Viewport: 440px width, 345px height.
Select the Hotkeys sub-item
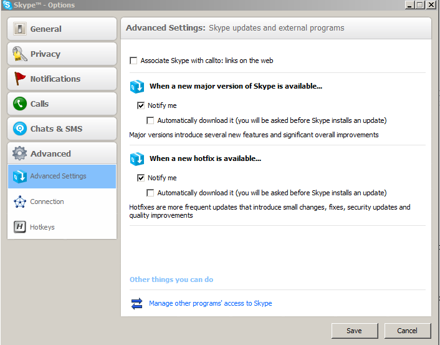pyautogui.click(x=62, y=227)
